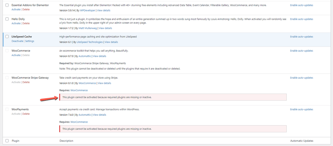Enable auto-updates for WooCommerce

(x=301, y=51)
